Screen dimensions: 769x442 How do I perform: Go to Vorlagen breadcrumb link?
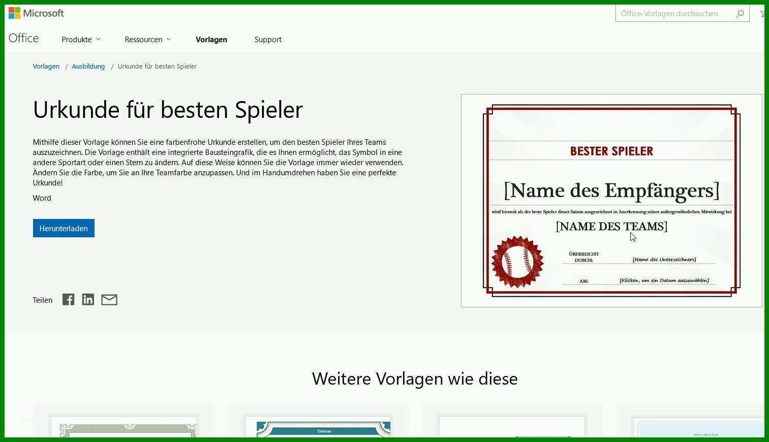pyautogui.click(x=46, y=67)
